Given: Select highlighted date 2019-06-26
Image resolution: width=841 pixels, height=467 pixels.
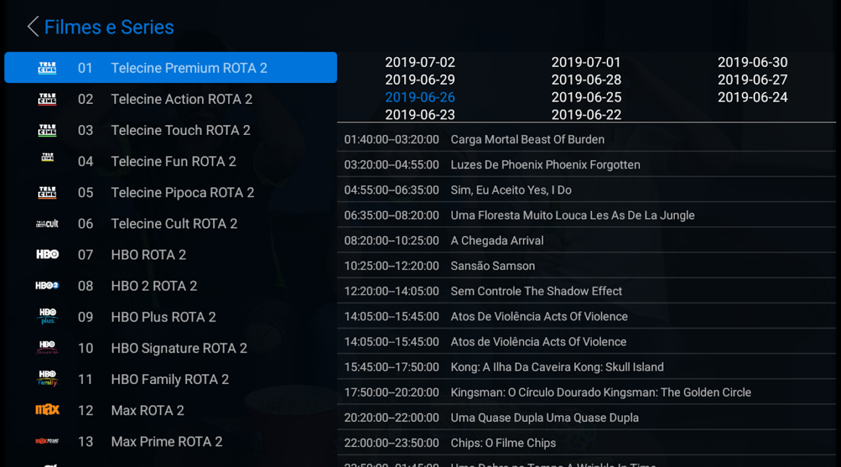Looking at the screenshot, I should tap(420, 97).
